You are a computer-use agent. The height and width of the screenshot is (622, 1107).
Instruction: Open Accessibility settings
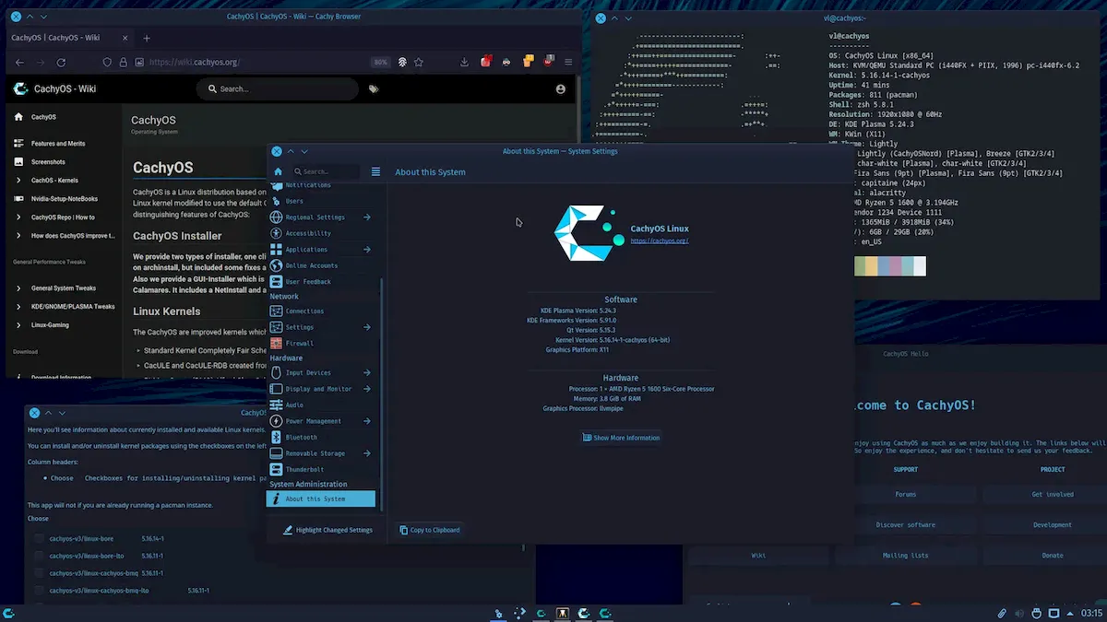click(323, 233)
